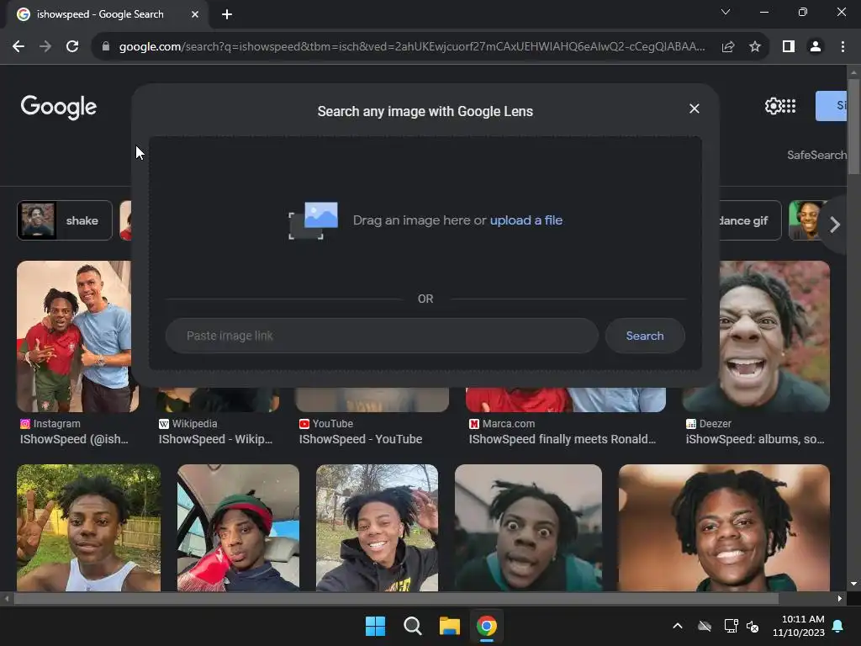Open the Windows Start menu
This screenshot has height=646, width=861.
[x=376, y=626]
